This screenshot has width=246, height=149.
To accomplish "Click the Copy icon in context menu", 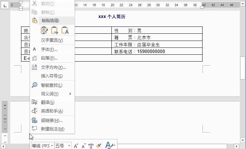I will click(x=35, y=12).
